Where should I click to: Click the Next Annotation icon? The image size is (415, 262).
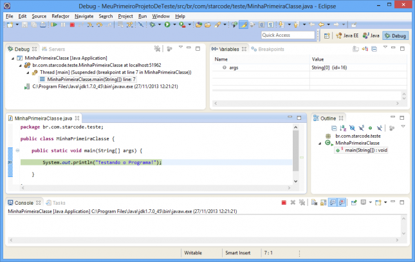click(281, 24)
